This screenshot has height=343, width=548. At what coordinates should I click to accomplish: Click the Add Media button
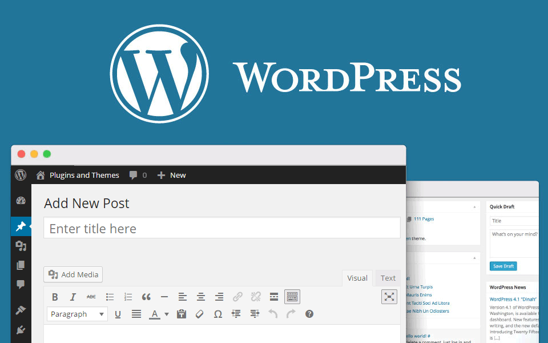tap(72, 274)
